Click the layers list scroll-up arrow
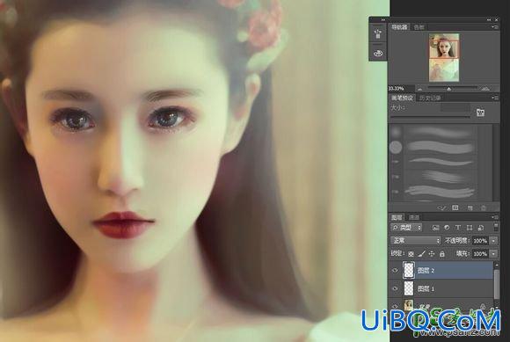510x342 pixels. [x=497, y=265]
